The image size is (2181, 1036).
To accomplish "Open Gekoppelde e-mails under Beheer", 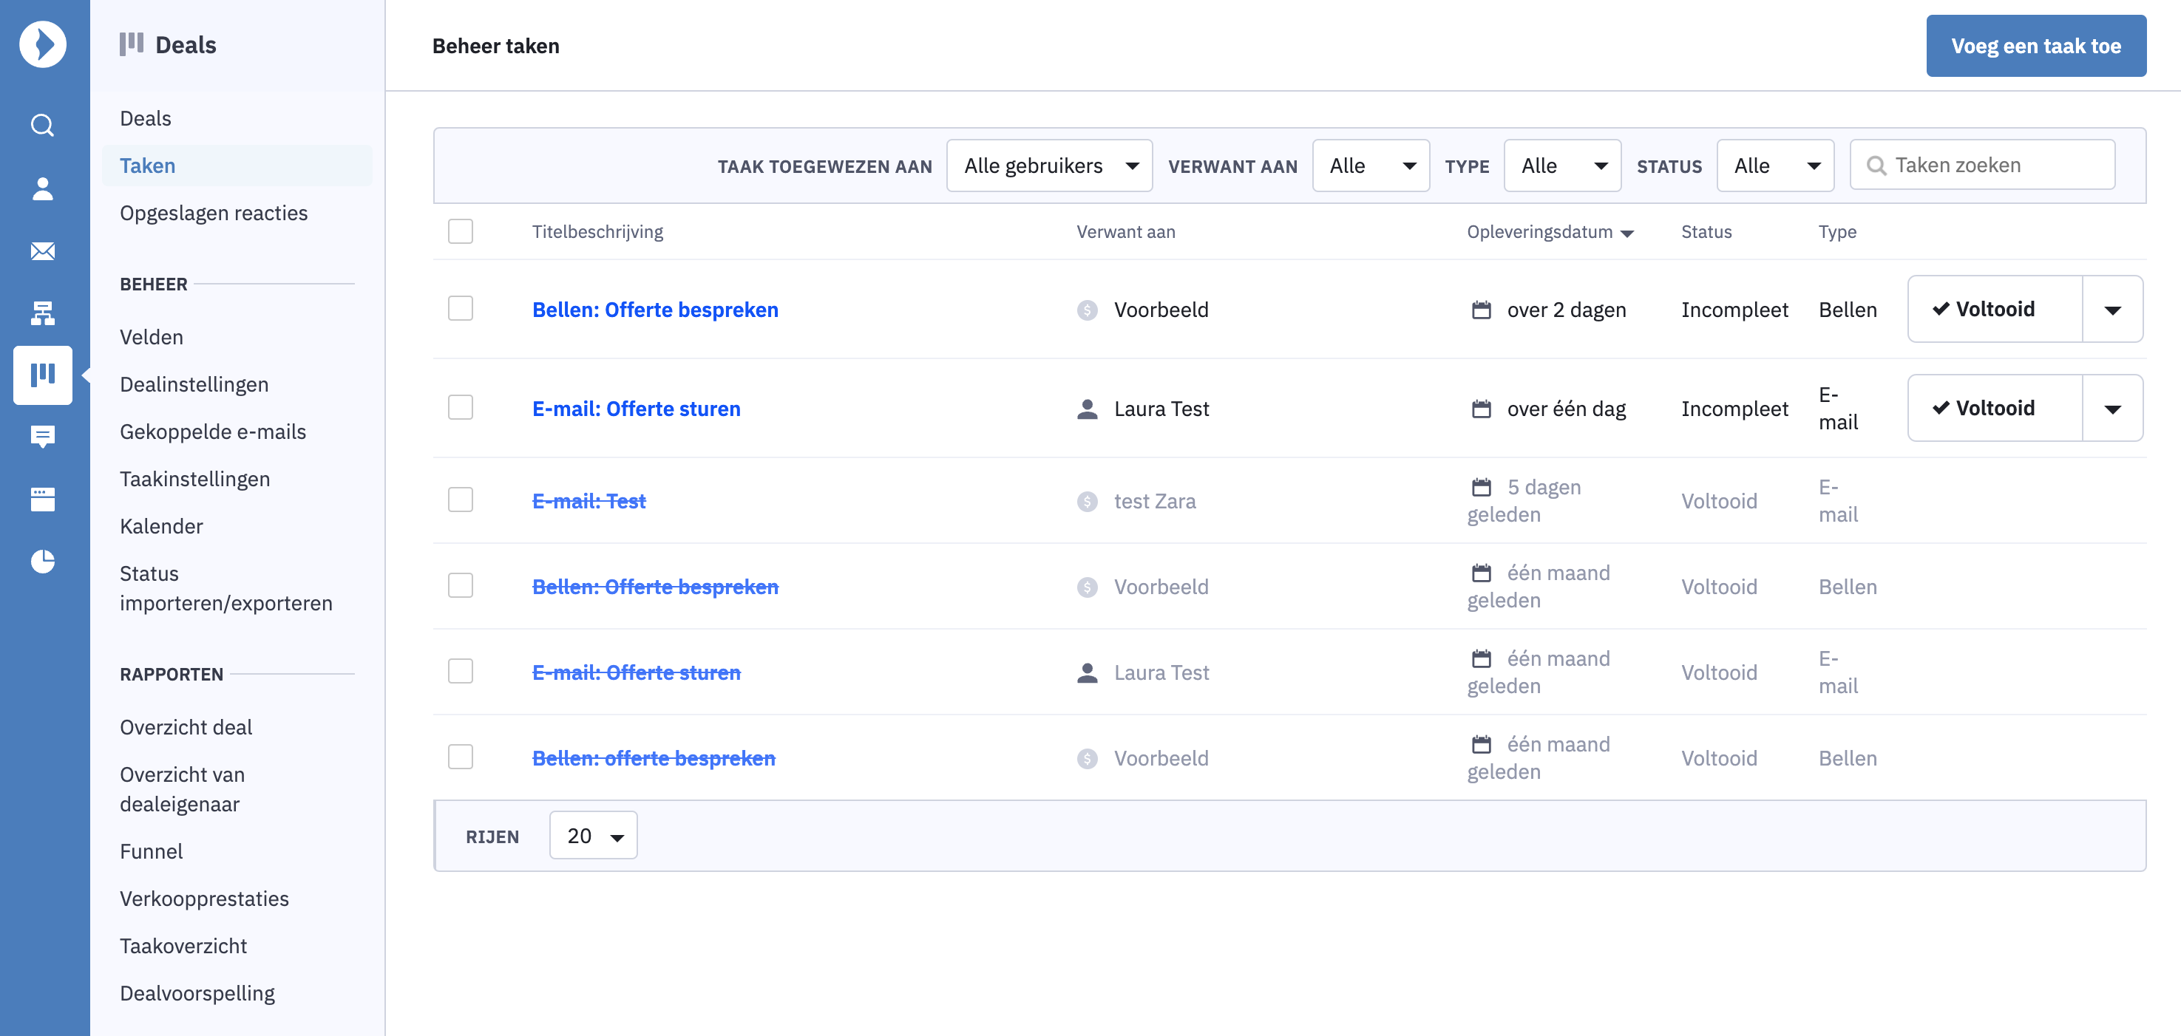I will point(212,432).
